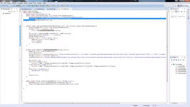The height and width of the screenshot is (107, 190).
Task: Click the Smart Insert status bar entry
Action: pyautogui.click(x=146, y=106)
